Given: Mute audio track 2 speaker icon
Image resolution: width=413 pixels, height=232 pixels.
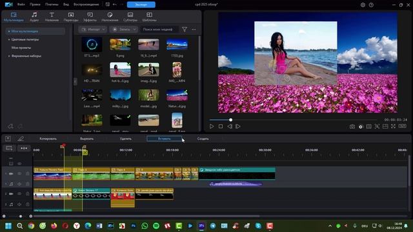Looking at the screenshot, I should (19, 204).
